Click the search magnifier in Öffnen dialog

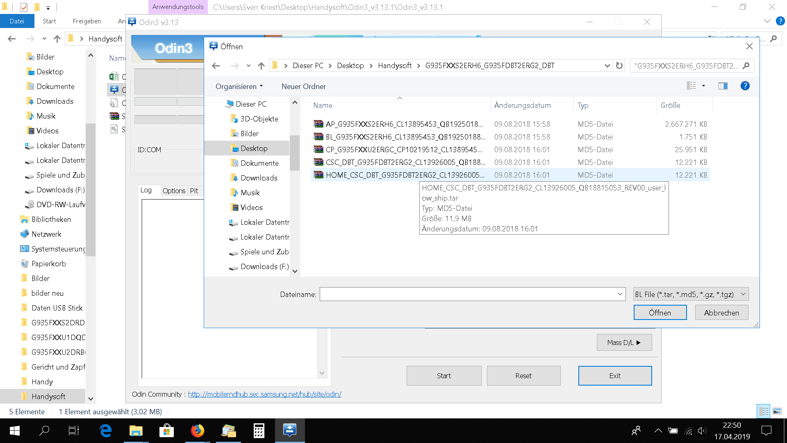746,66
